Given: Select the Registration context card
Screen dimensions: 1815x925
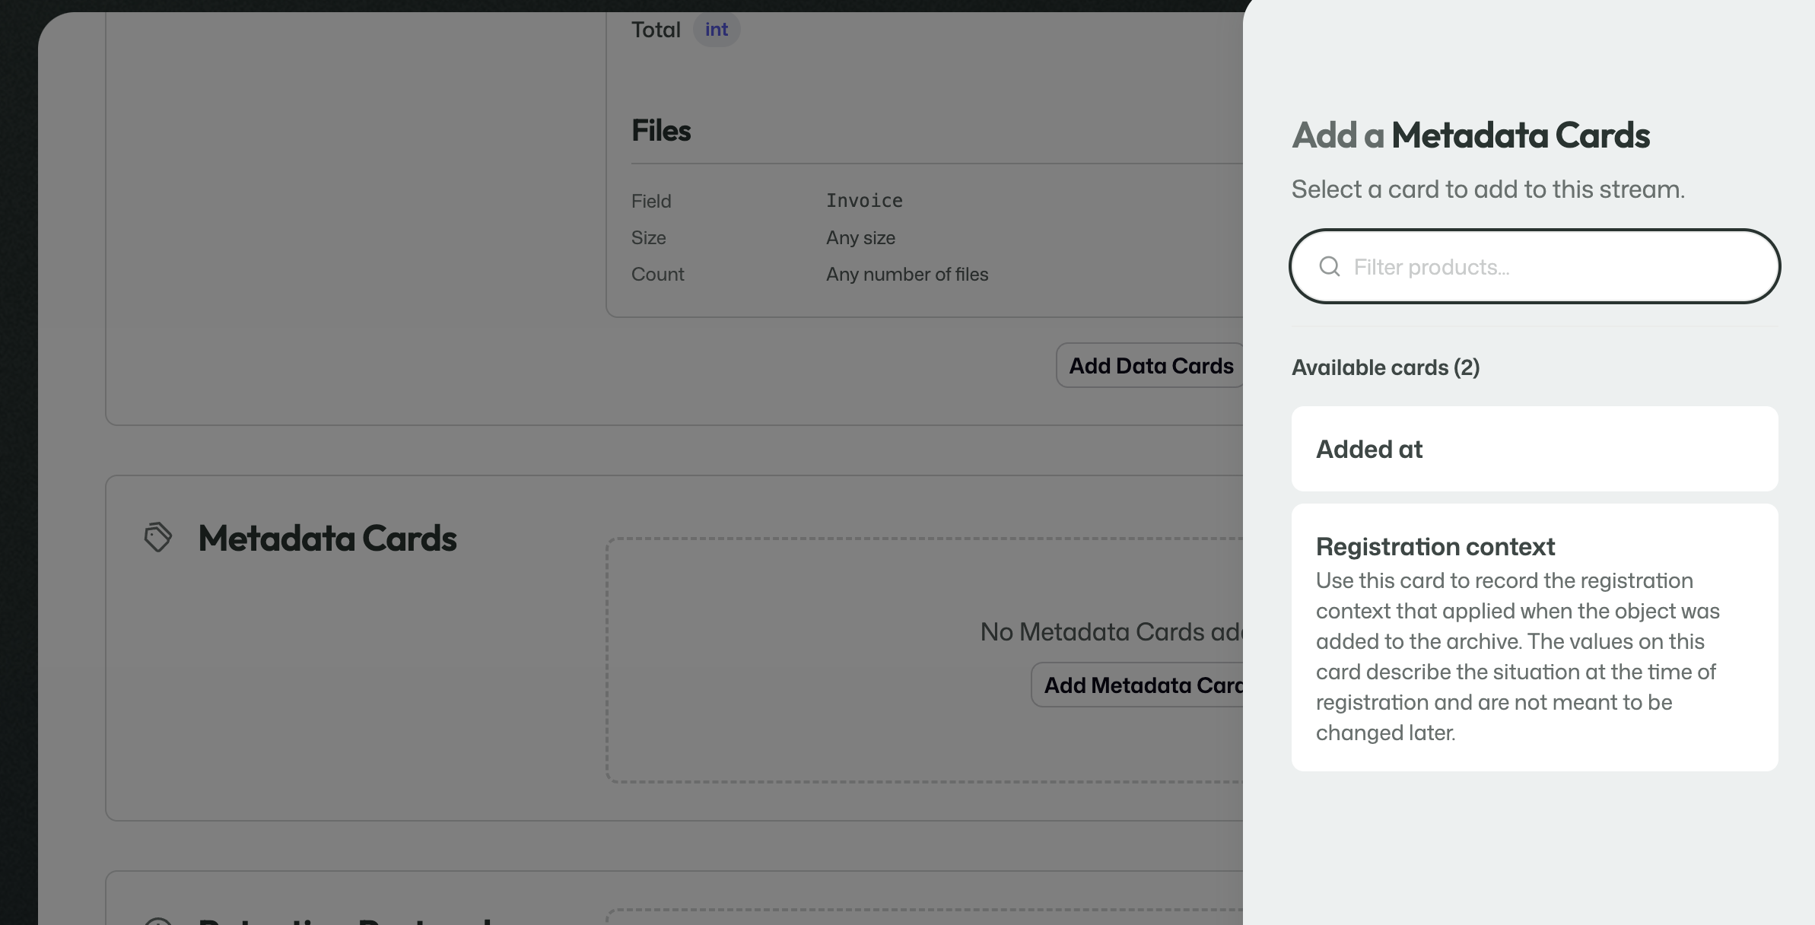Looking at the screenshot, I should point(1534,637).
